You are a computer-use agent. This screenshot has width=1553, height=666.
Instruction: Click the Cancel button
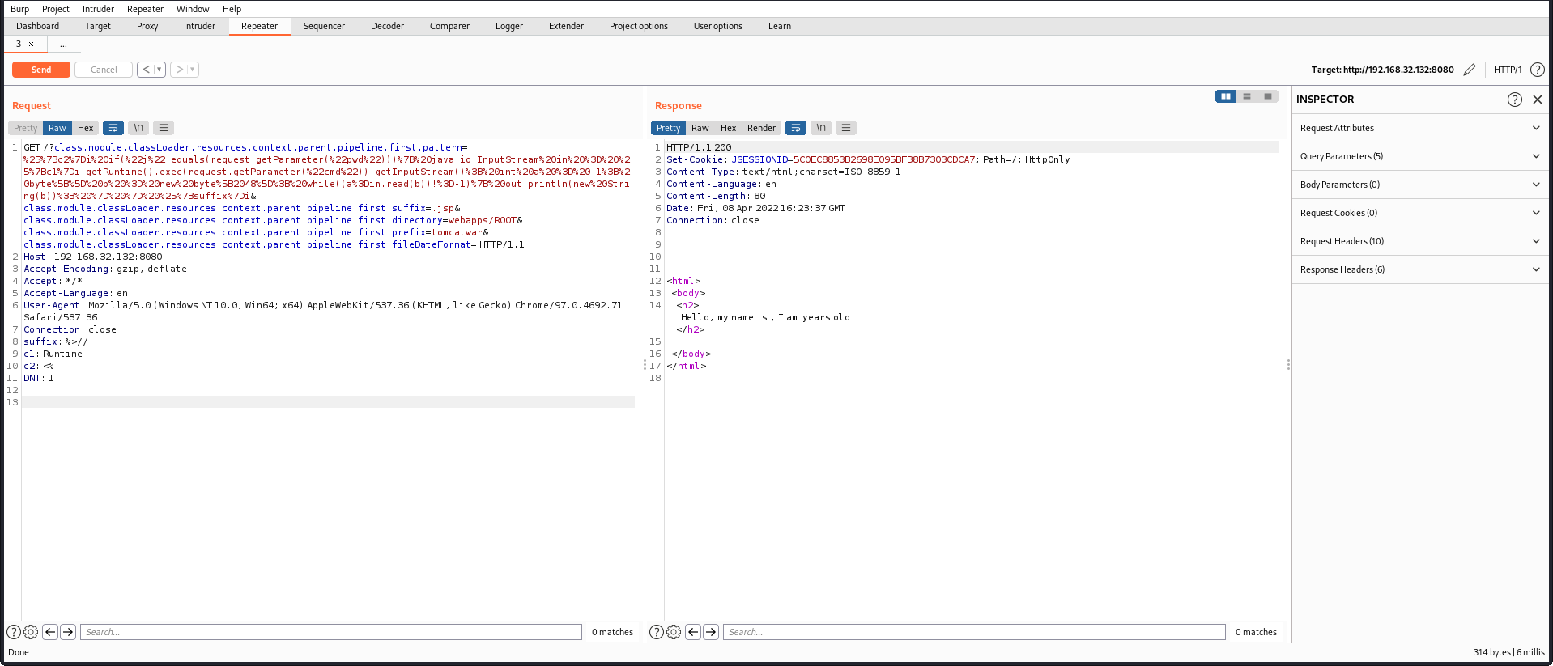click(104, 70)
